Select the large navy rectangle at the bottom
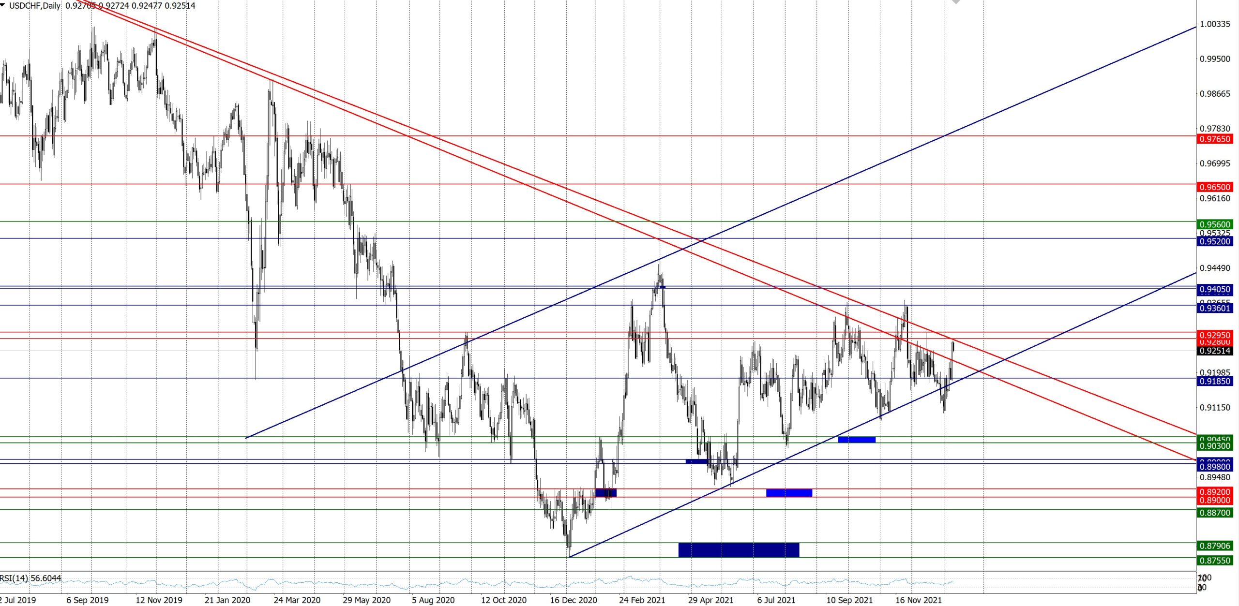The height and width of the screenshot is (606, 1239). 739,550
